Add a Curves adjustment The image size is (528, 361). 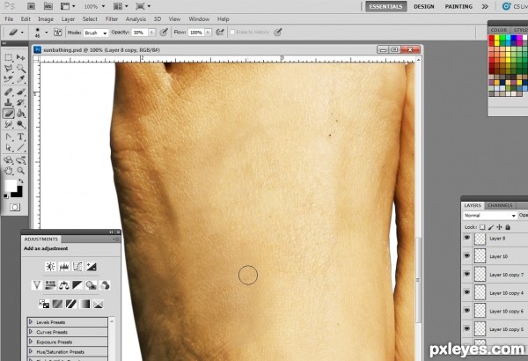pyautogui.click(x=77, y=267)
